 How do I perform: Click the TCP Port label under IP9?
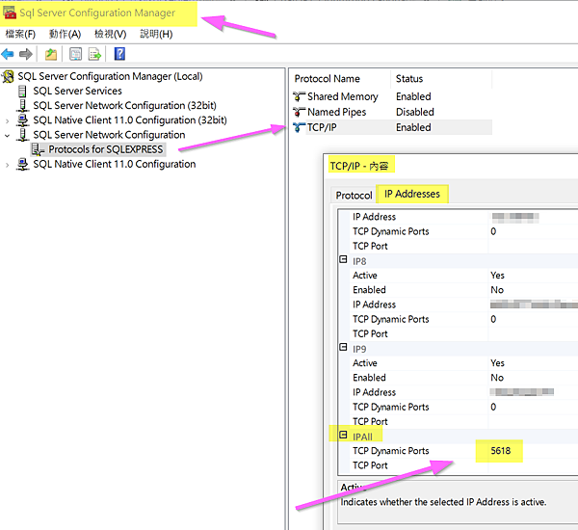pyautogui.click(x=370, y=421)
